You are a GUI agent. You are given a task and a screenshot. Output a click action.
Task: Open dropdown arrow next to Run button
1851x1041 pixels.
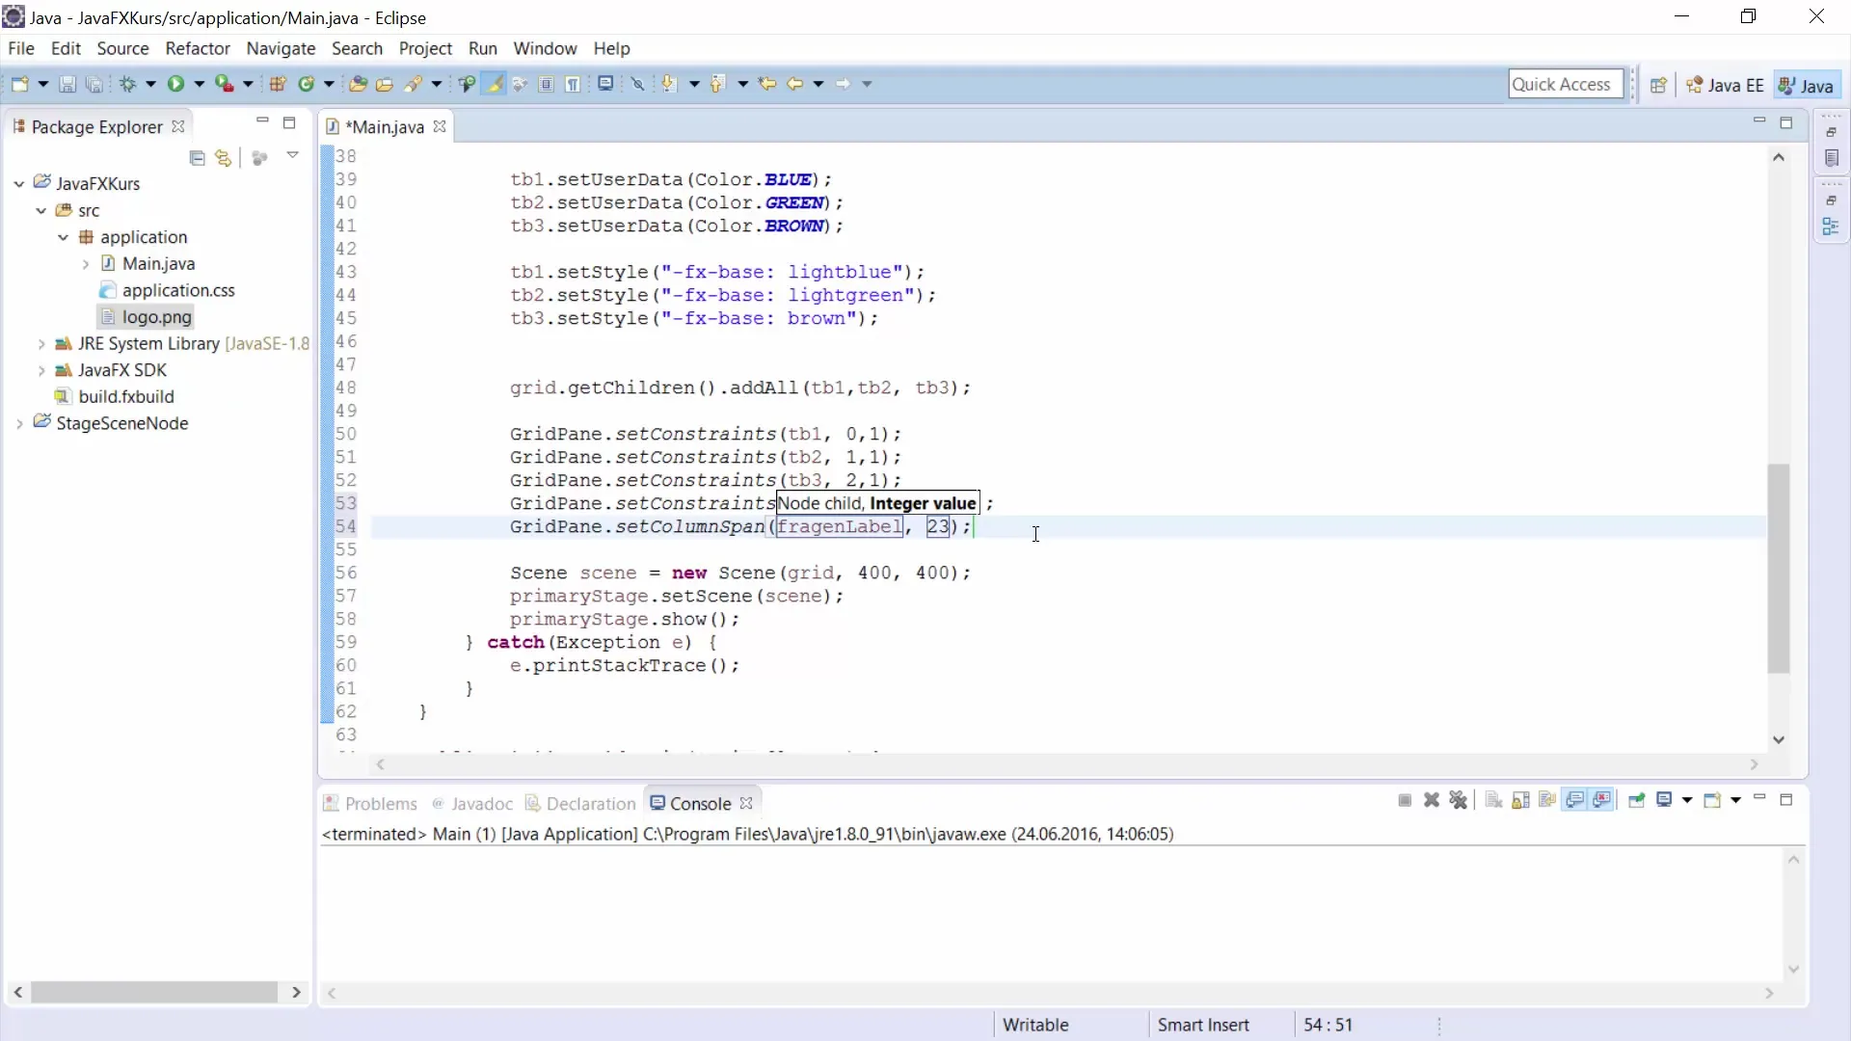[x=200, y=84]
